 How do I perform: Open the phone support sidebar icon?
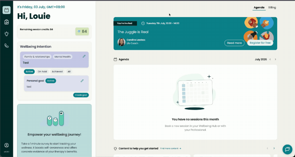pos(7,46)
